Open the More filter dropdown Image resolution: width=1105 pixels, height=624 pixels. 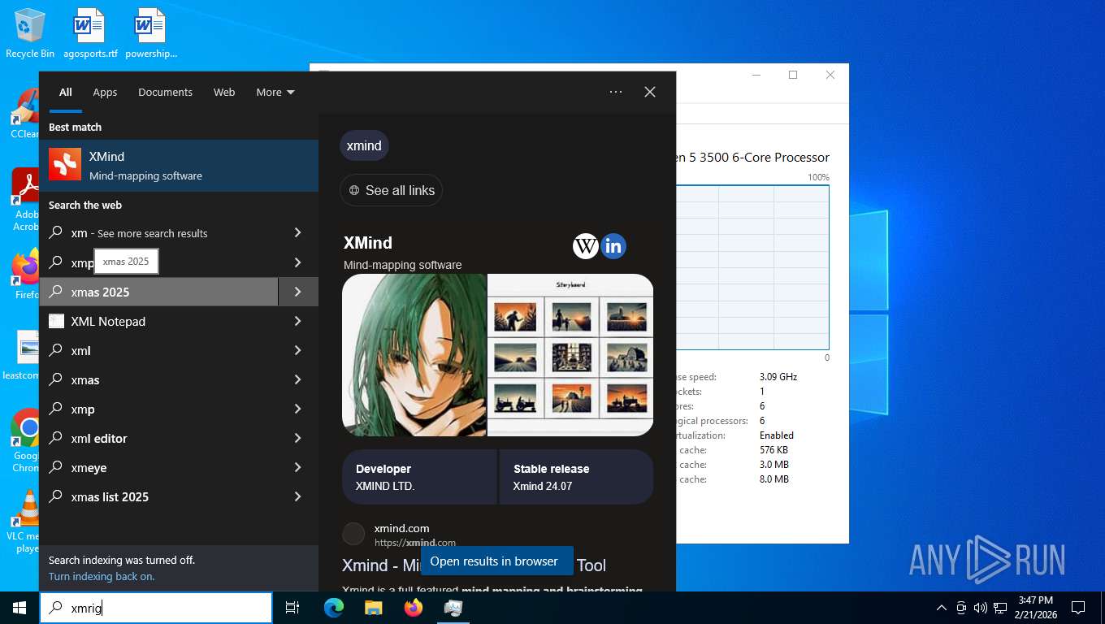point(275,92)
